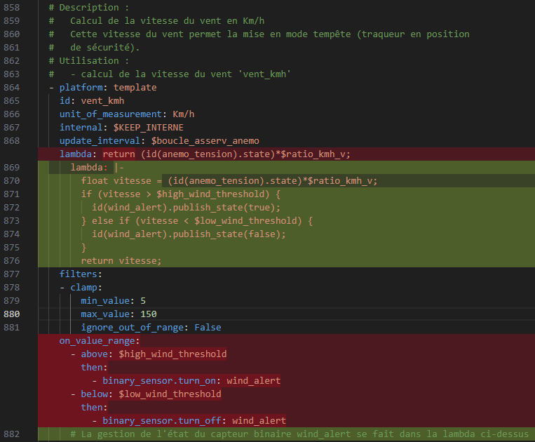
Task: Click the 'above' key in the removed block
Action: (95, 354)
